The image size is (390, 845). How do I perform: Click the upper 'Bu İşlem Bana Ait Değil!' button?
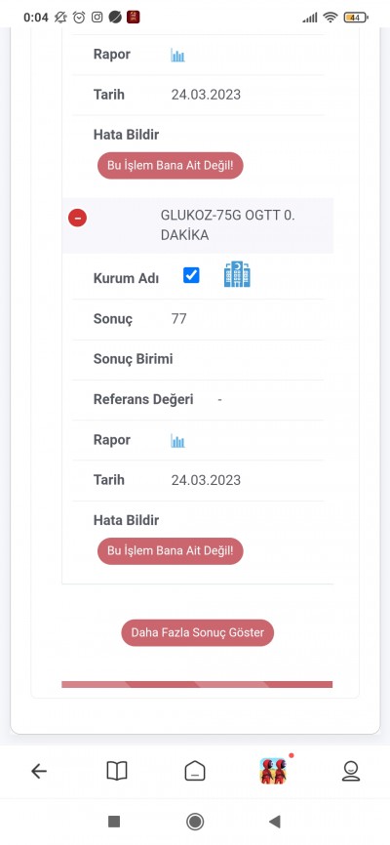tap(171, 166)
